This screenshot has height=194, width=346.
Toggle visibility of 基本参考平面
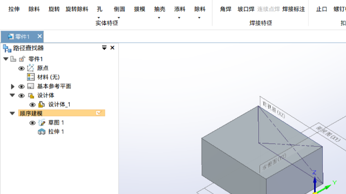pyautogui.click(x=22, y=87)
